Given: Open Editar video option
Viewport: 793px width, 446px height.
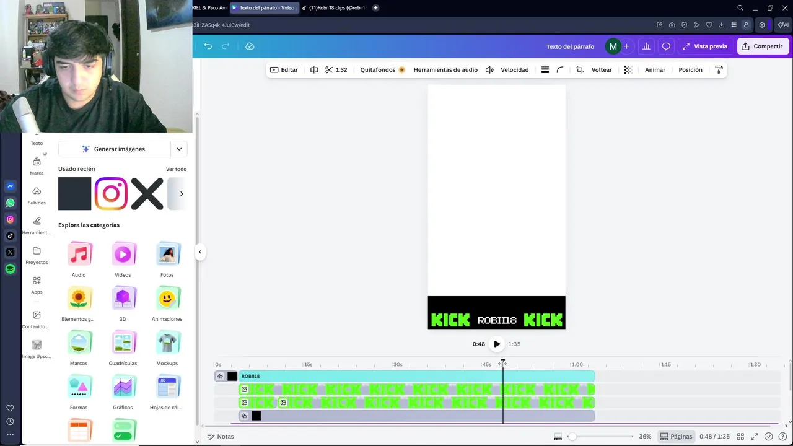Looking at the screenshot, I should [284, 70].
